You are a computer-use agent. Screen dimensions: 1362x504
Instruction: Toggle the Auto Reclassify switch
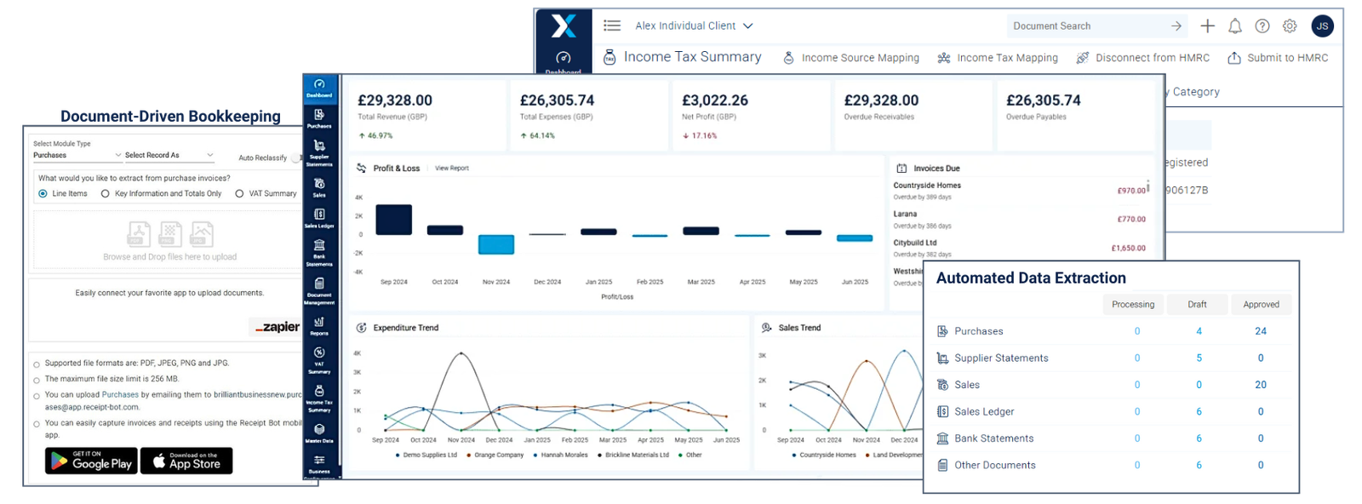[x=296, y=157]
